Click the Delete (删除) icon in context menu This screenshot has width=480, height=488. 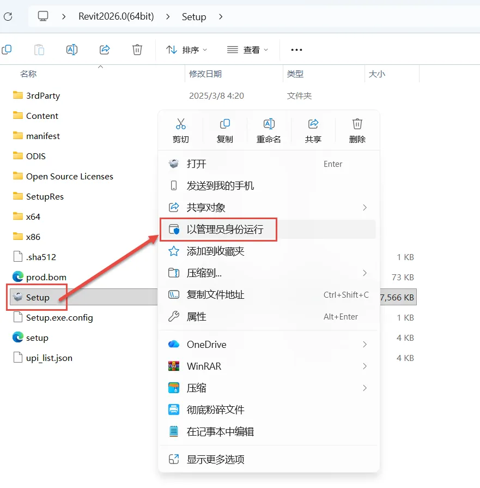[x=357, y=124]
